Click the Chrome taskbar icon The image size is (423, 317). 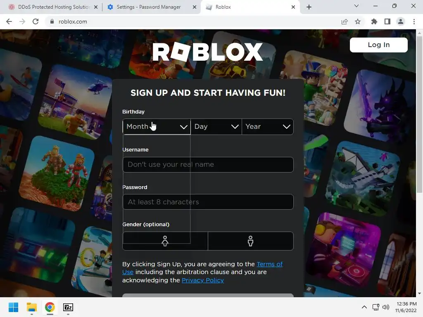click(x=50, y=307)
